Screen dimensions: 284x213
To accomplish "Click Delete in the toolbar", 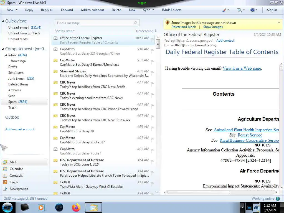I will (x=116, y=10).
